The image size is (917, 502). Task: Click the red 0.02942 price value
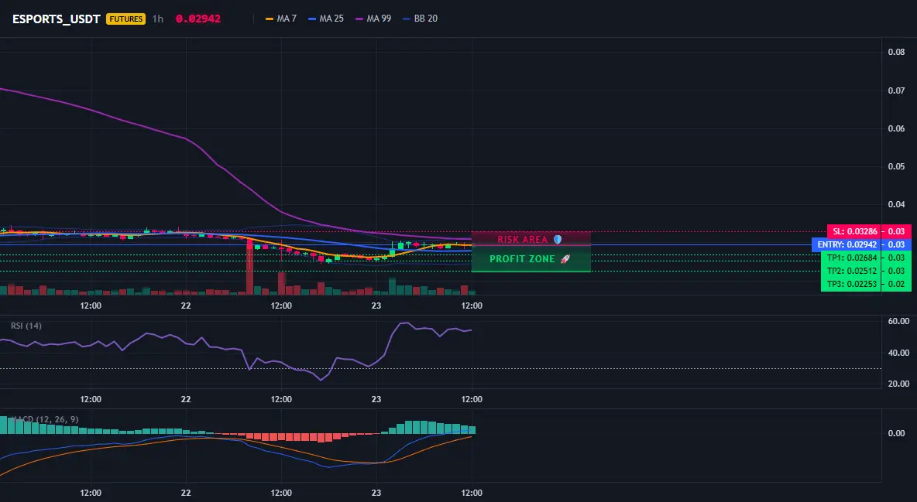pyautogui.click(x=198, y=19)
